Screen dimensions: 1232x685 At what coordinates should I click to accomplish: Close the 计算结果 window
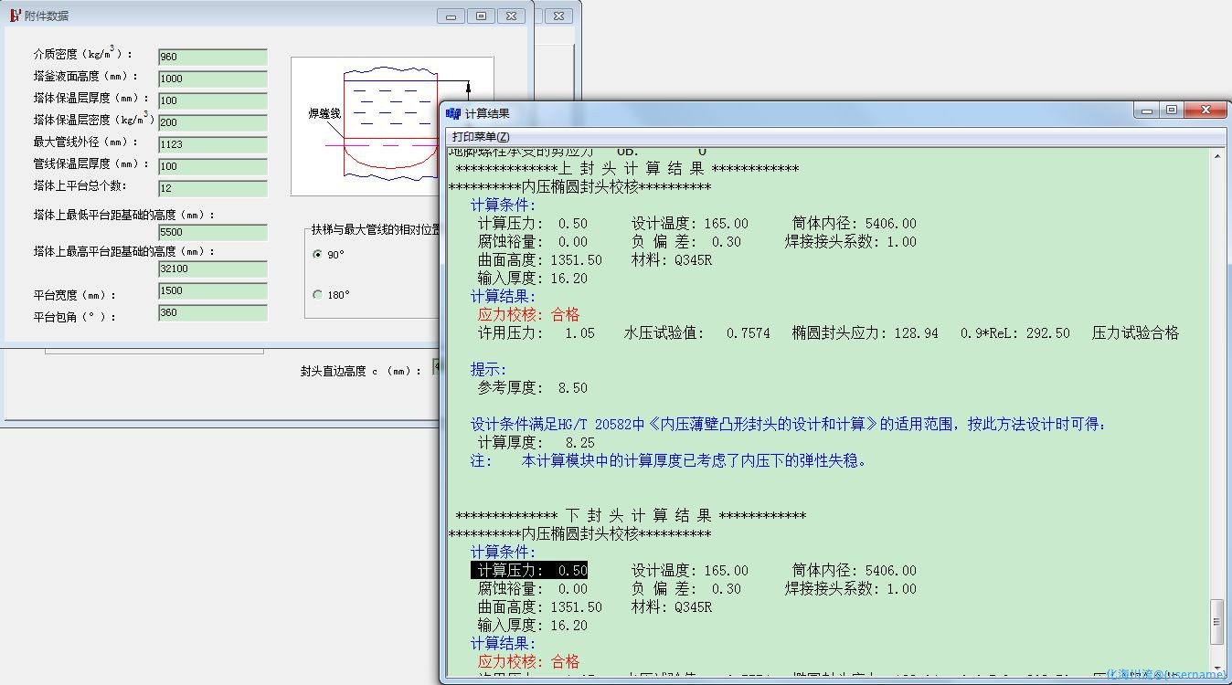(1205, 111)
